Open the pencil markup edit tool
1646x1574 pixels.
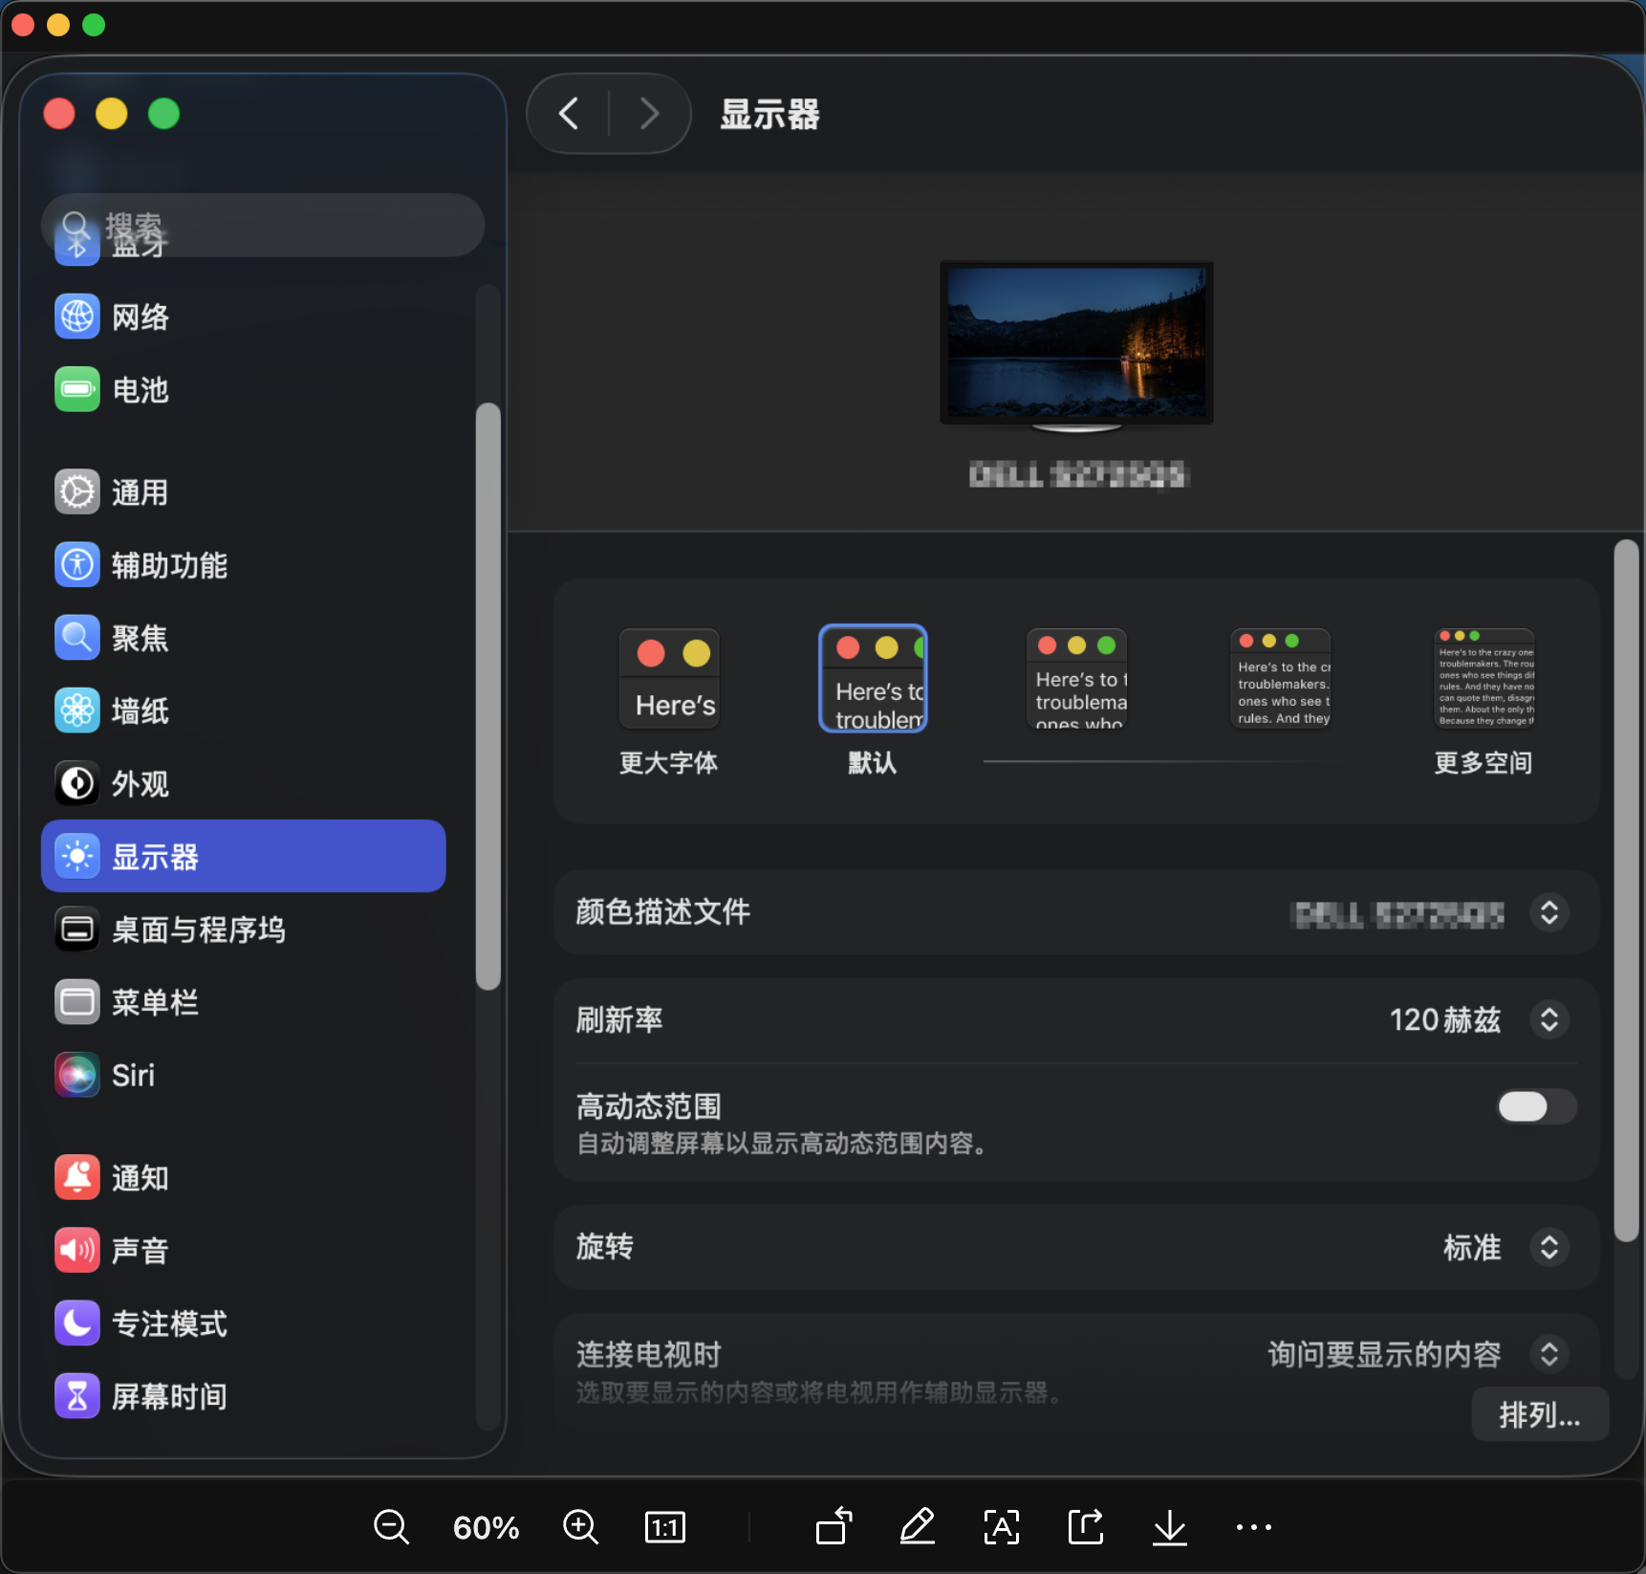pyautogui.click(x=918, y=1527)
